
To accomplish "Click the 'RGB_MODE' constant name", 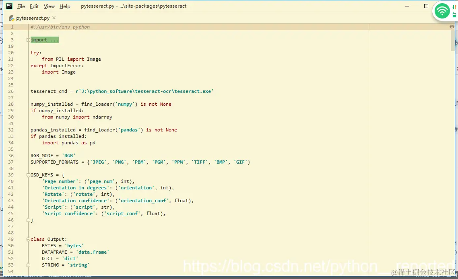I will pyautogui.click(x=42, y=156).
